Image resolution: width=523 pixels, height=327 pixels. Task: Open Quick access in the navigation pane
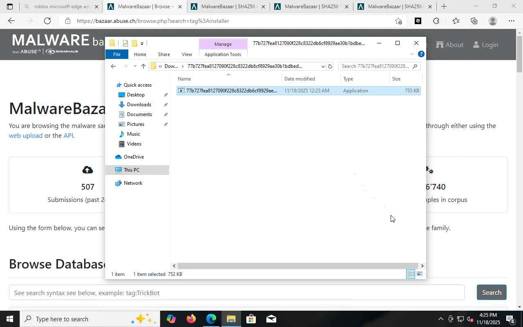click(138, 85)
